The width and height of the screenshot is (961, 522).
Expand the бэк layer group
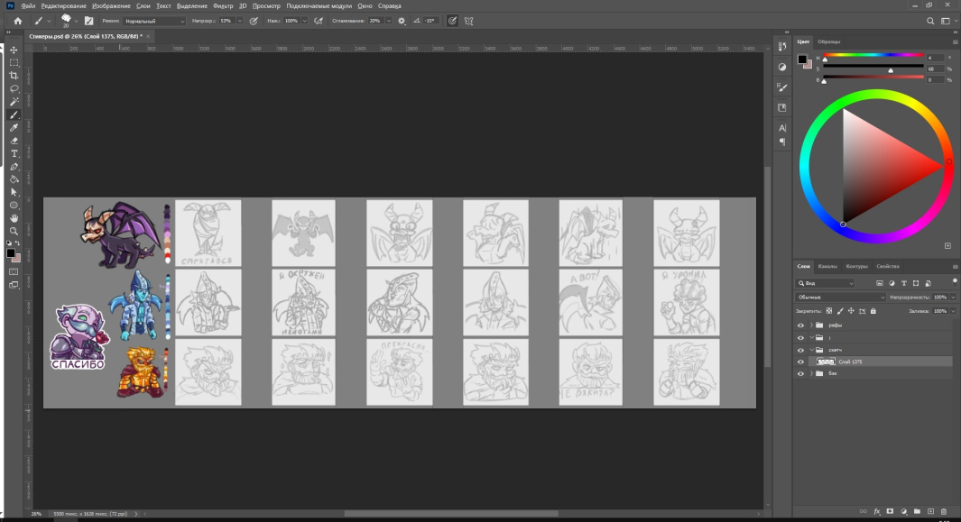[x=811, y=373]
